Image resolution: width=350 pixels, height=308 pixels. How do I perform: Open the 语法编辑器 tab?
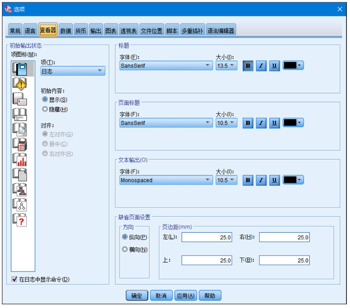tap(220, 31)
